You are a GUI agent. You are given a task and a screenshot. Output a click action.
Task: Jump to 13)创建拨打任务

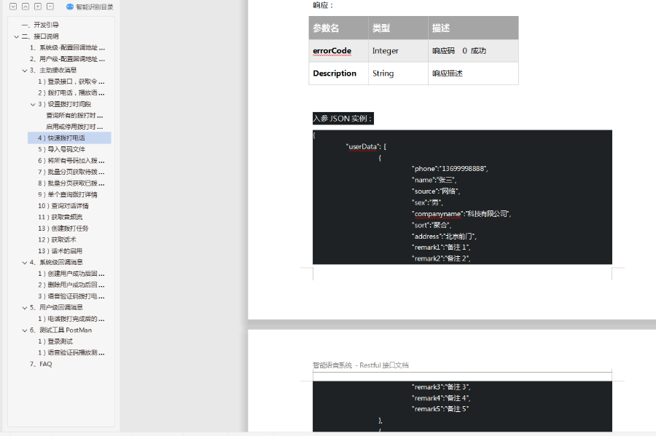pyautogui.click(x=63, y=228)
